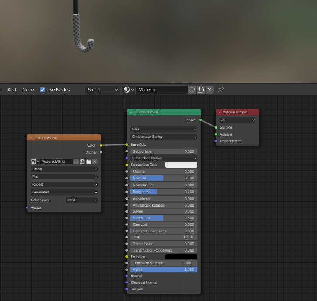Image resolution: width=317 pixels, height=301 pixels.
Task: Unlink the TextureUVGrid image
Action: (94, 161)
